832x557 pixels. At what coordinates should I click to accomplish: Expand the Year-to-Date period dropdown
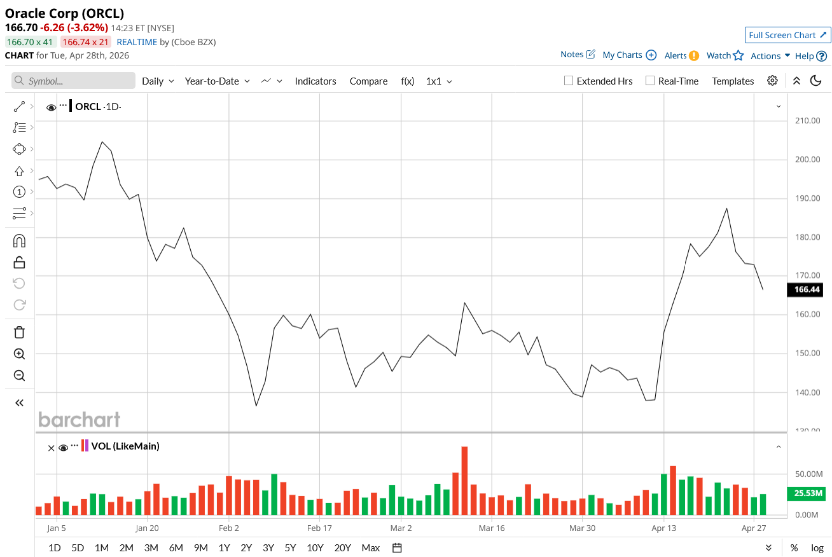pyautogui.click(x=217, y=81)
